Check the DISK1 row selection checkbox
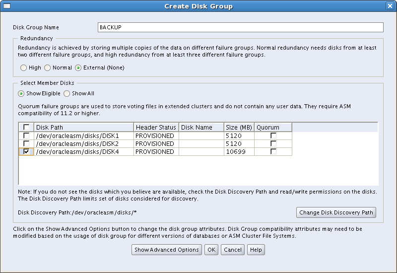 [x=26, y=136]
